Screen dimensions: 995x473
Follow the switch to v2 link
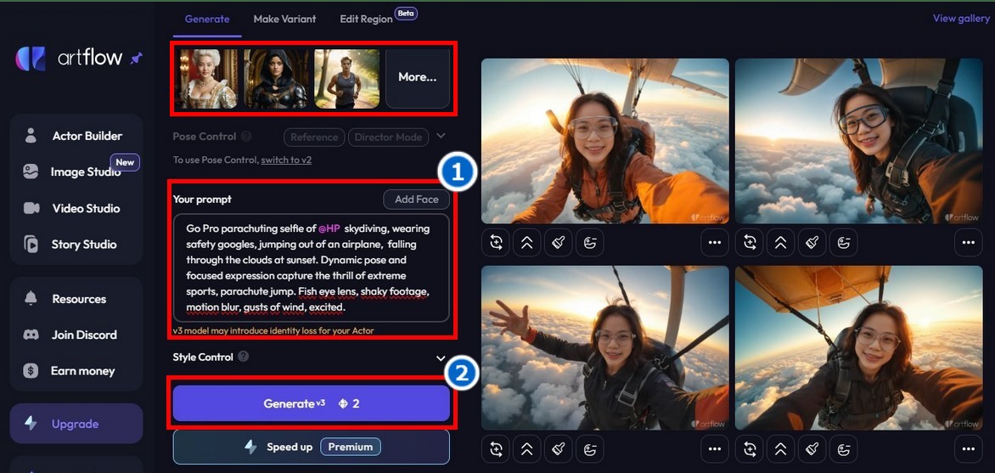click(286, 160)
